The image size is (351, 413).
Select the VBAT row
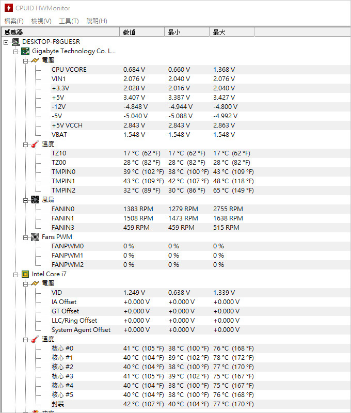pos(200,135)
